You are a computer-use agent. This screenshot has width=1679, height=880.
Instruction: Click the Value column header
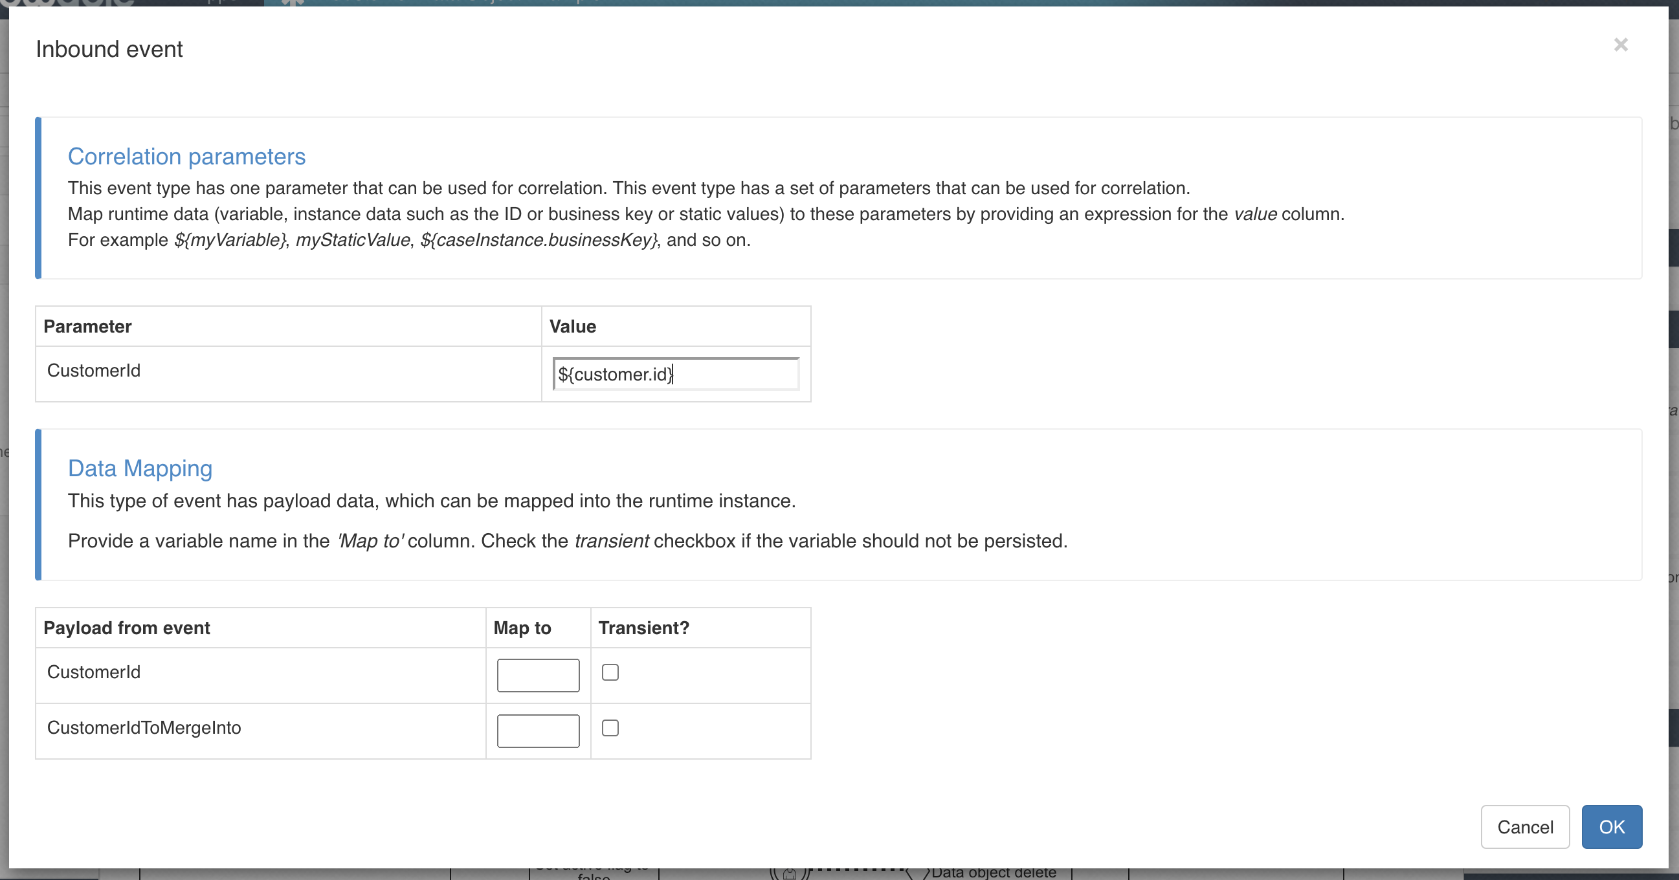[572, 326]
